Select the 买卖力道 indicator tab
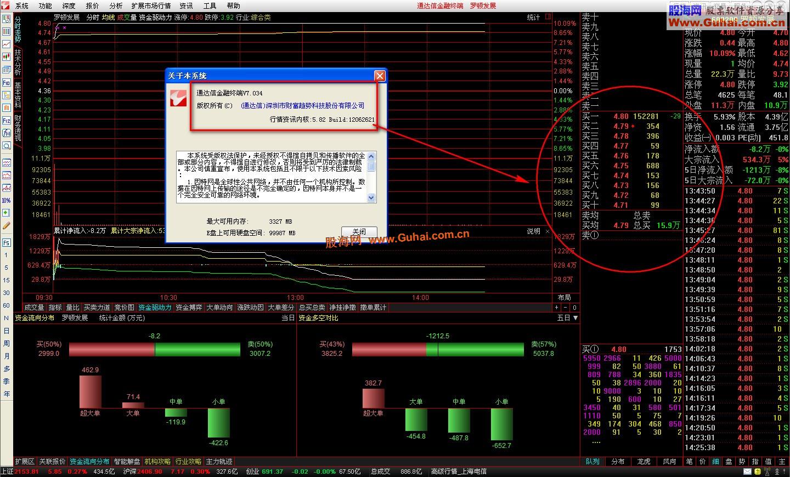The height and width of the screenshot is (477, 790). point(97,308)
